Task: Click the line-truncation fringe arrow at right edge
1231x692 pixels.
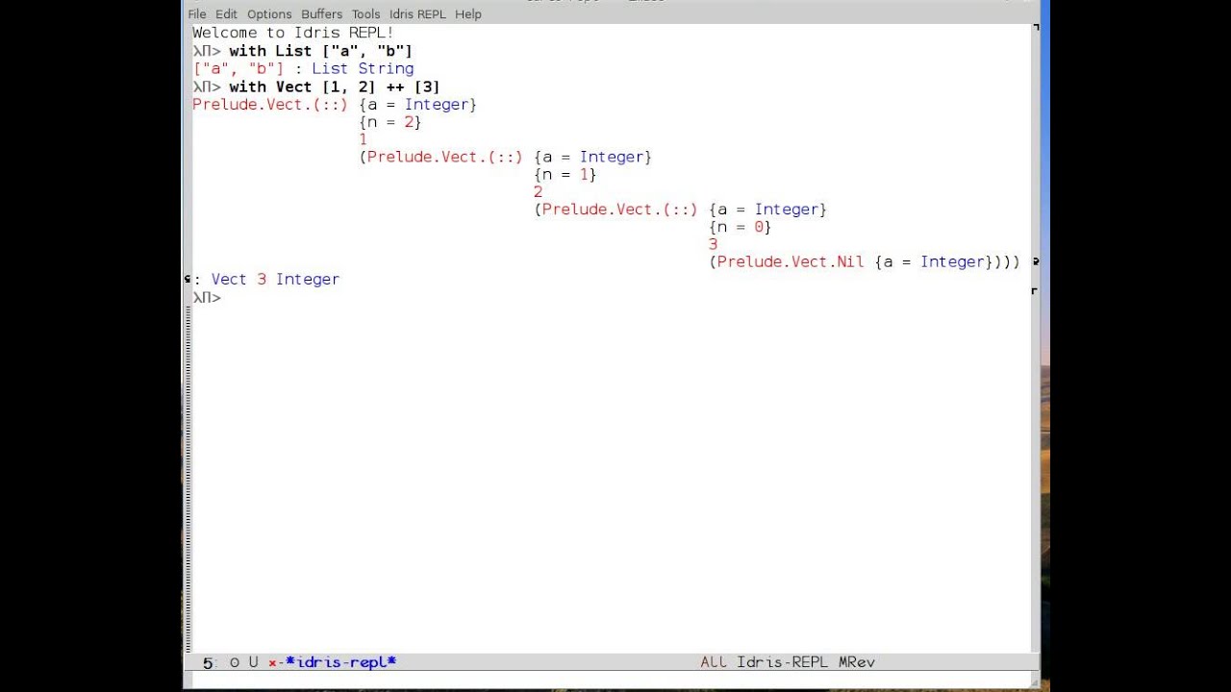Action: 1035,261
